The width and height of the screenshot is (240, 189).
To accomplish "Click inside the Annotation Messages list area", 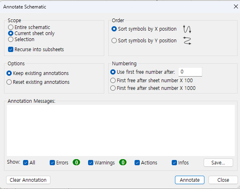I will (121, 130).
